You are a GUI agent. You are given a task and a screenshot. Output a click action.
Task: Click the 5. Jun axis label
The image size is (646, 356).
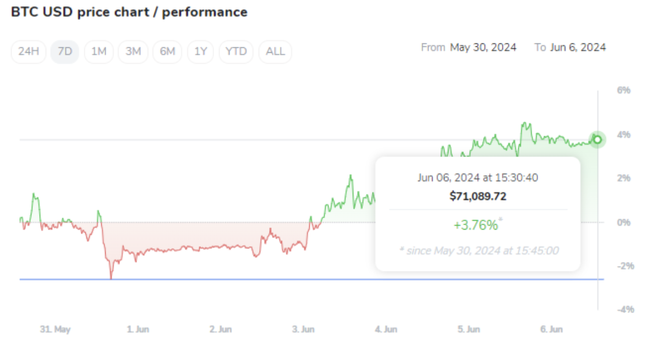click(x=469, y=330)
